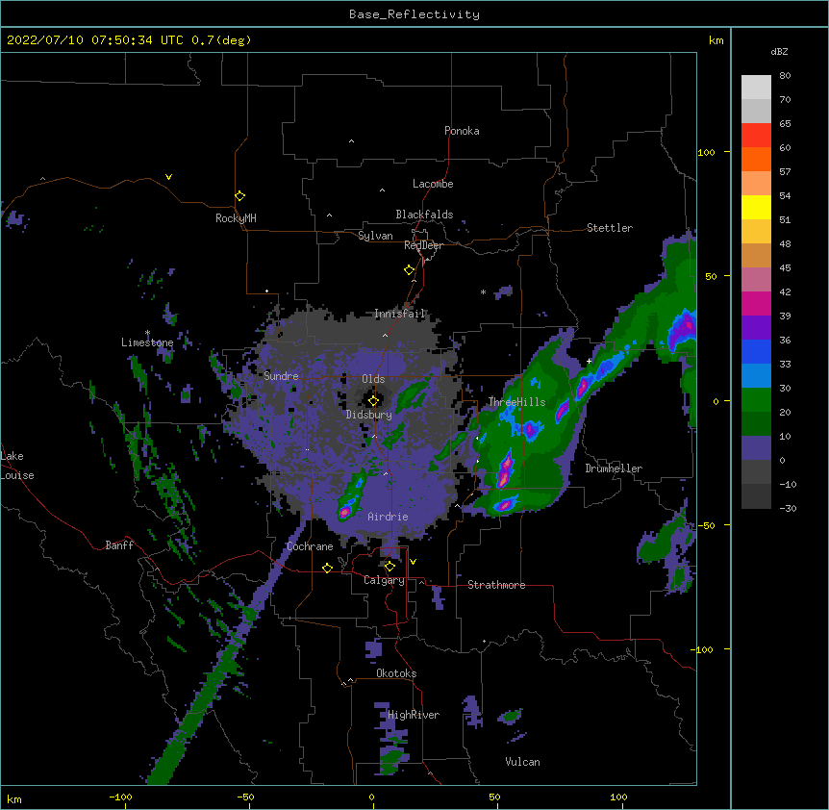This screenshot has height=810, width=829.
Task: Select the RedDeer city label
Action: coord(423,245)
